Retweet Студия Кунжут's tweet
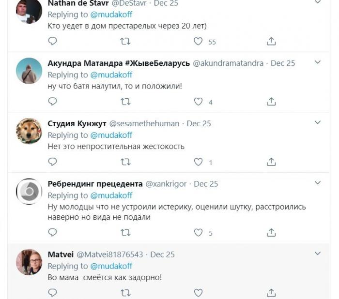Image resolution: width=339 pixels, height=299 pixels. click(x=125, y=162)
